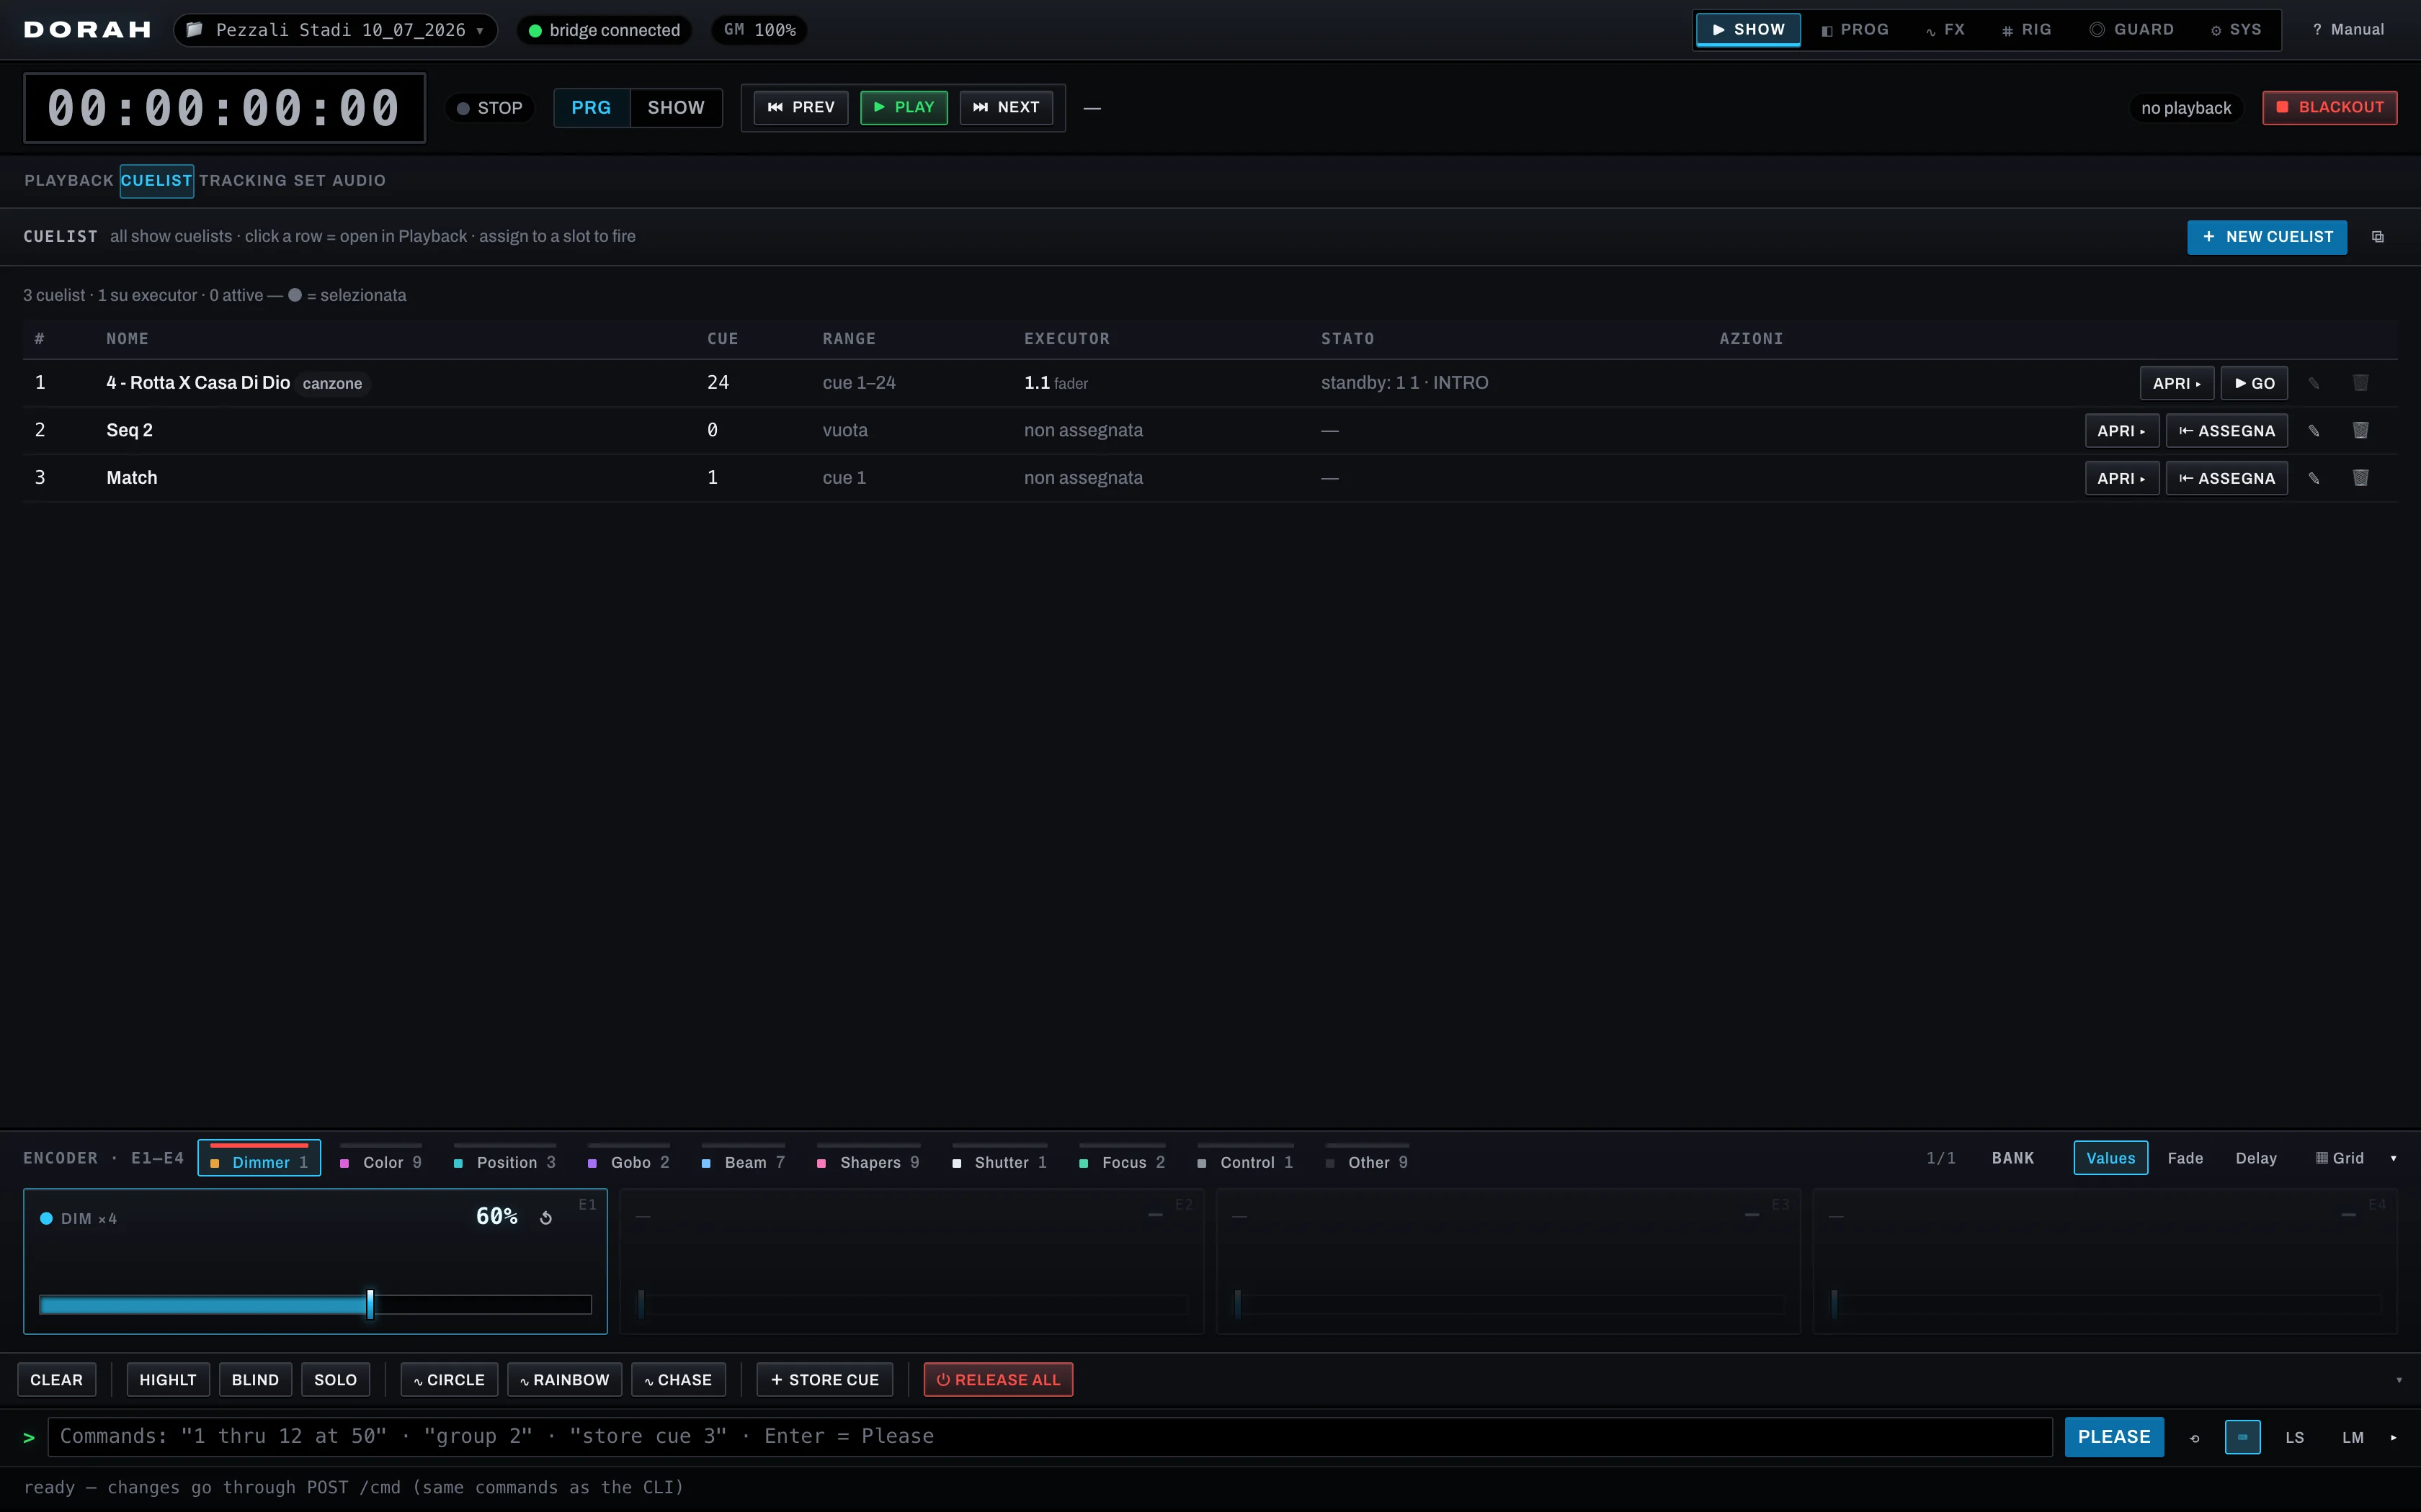Viewport: 2421px width, 1512px height.
Task: Click the pop-out window icon beside NEW CUELIST
Action: click(2377, 237)
